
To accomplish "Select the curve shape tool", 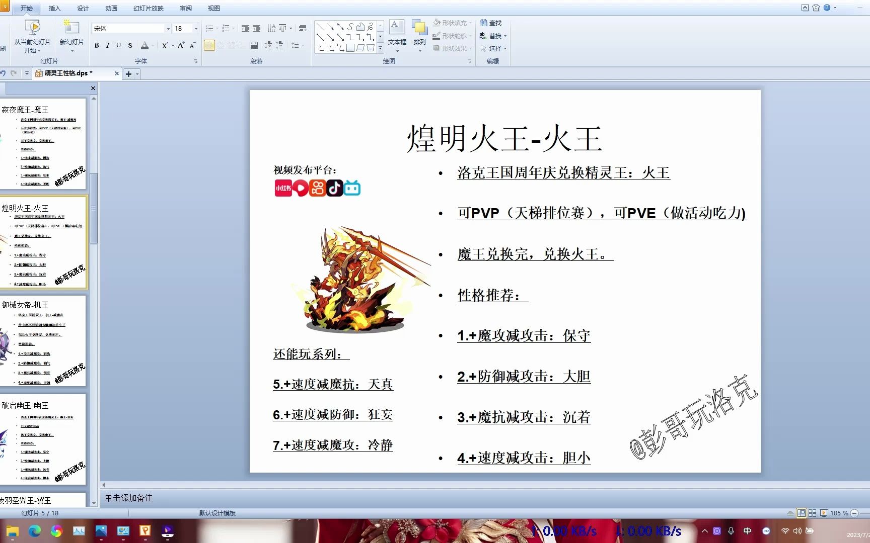I will (x=350, y=27).
